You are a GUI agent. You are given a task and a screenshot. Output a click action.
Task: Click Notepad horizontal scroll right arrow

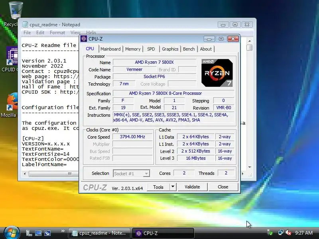pyautogui.click(x=242, y=174)
